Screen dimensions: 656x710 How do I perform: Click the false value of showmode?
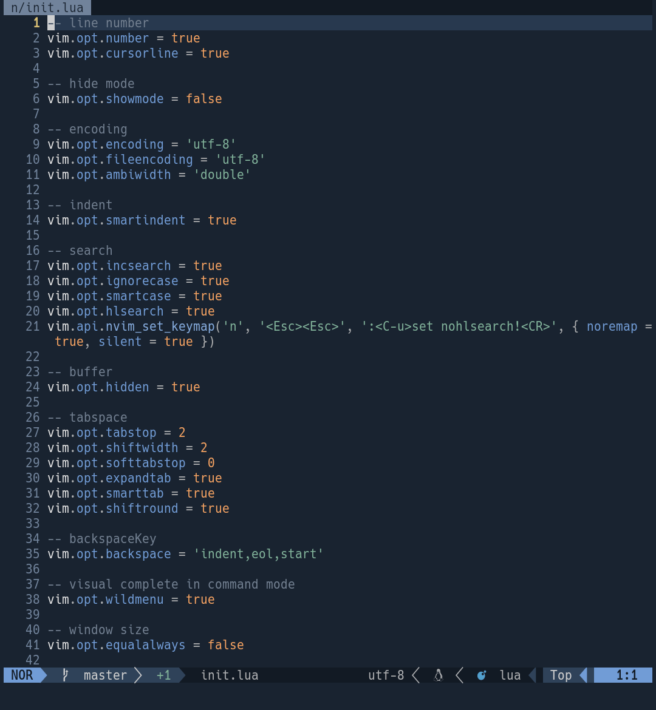pyautogui.click(x=204, y=99)
